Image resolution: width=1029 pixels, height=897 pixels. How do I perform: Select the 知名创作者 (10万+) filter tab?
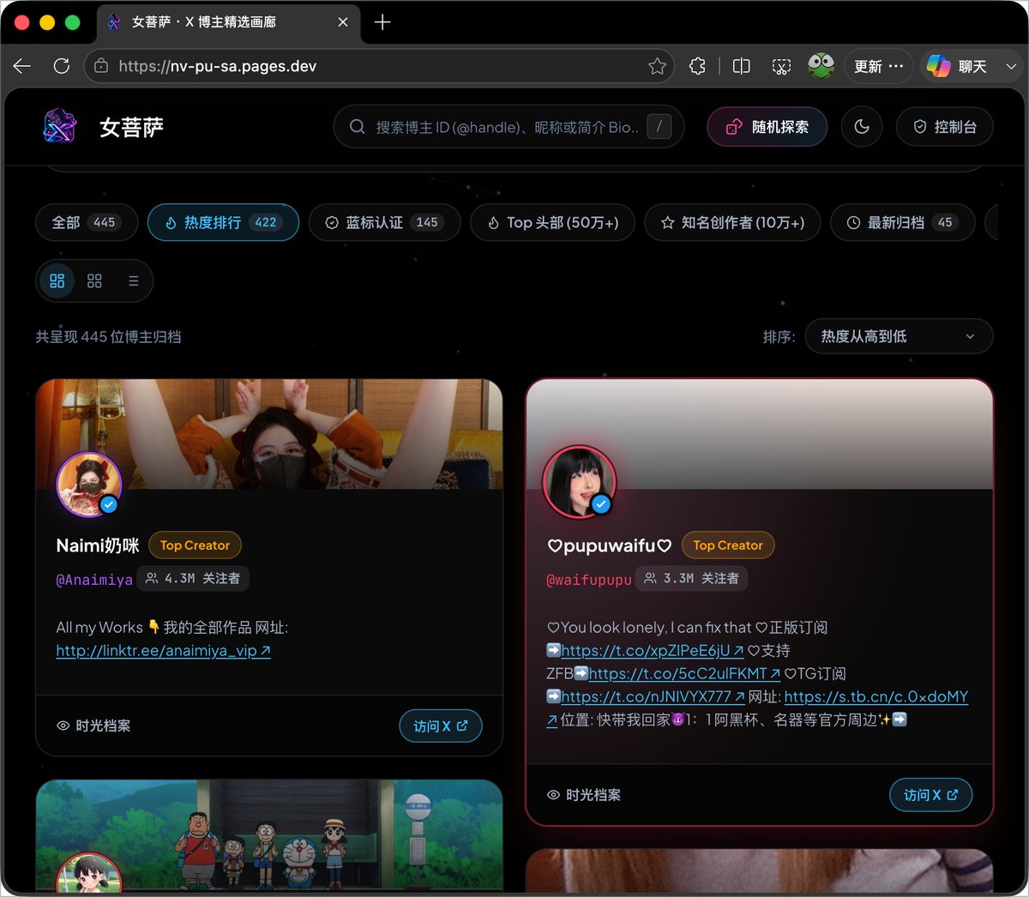pos(732,222)
